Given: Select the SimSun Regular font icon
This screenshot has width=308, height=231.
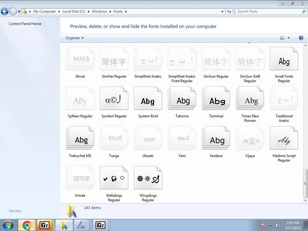Looking at the screenshot, I should (216, 58).
